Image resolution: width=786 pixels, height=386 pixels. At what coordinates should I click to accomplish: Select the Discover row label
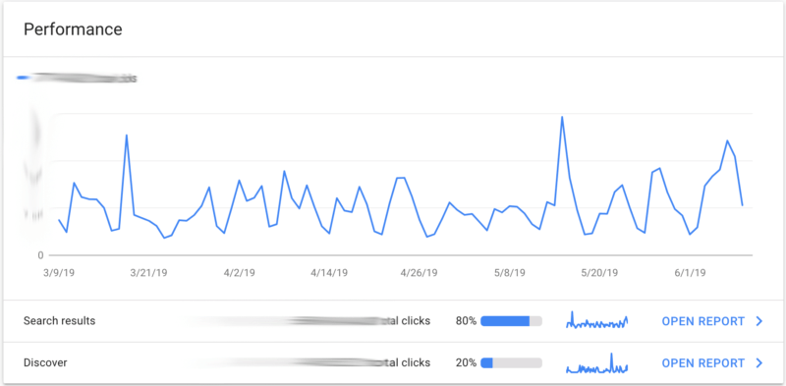tap(45, 362)
